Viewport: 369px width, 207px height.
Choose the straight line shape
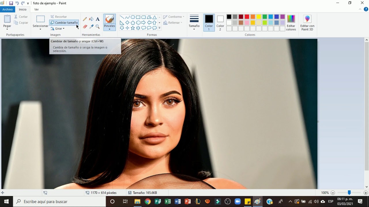tap(122, 17)
